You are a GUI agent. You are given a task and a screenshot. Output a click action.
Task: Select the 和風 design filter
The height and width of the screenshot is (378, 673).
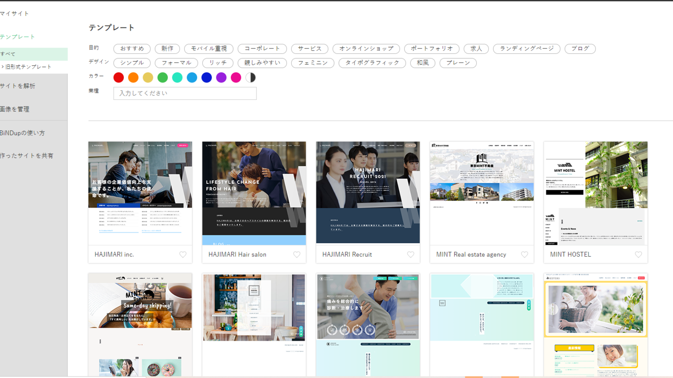pos(422,63)
